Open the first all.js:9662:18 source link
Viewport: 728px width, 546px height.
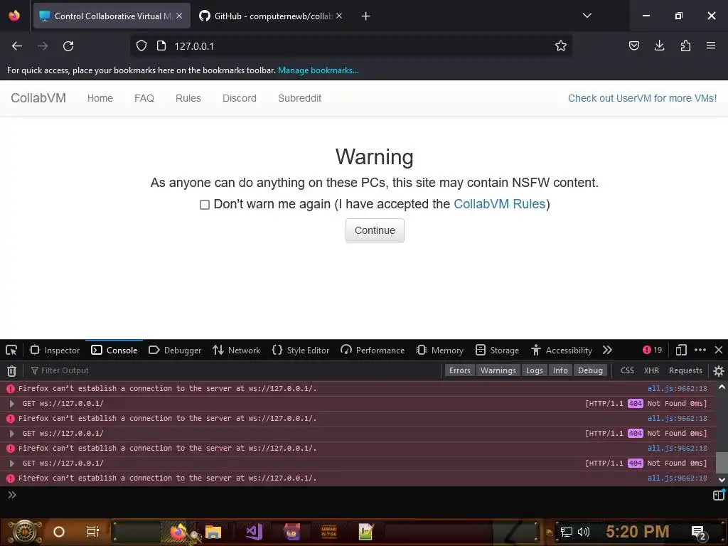(x=678, y=389)
